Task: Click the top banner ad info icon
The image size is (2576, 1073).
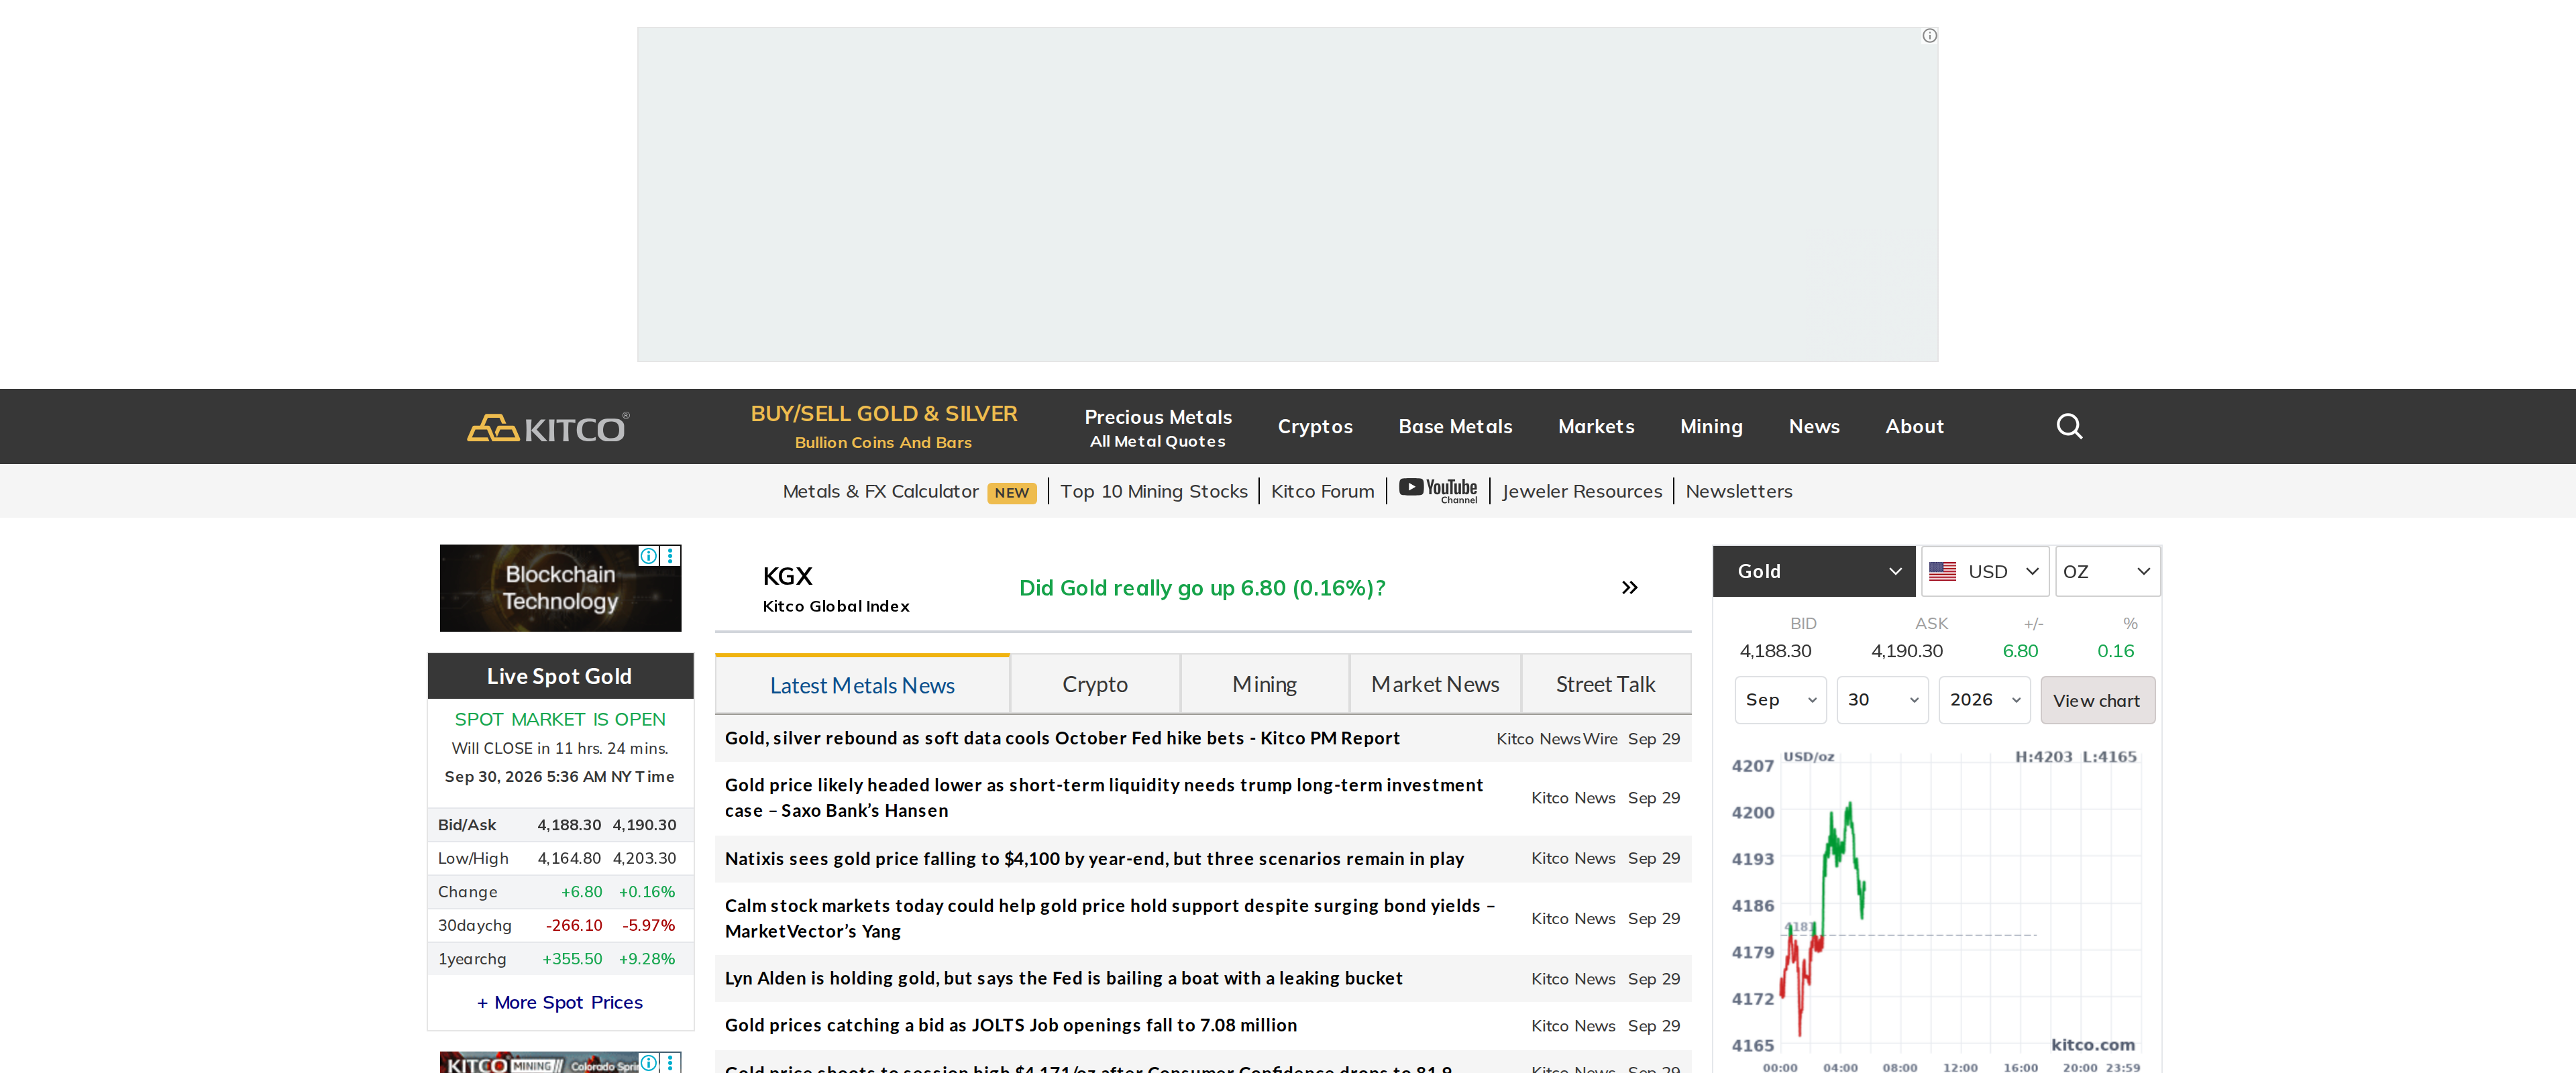Action: [1929, 36]
